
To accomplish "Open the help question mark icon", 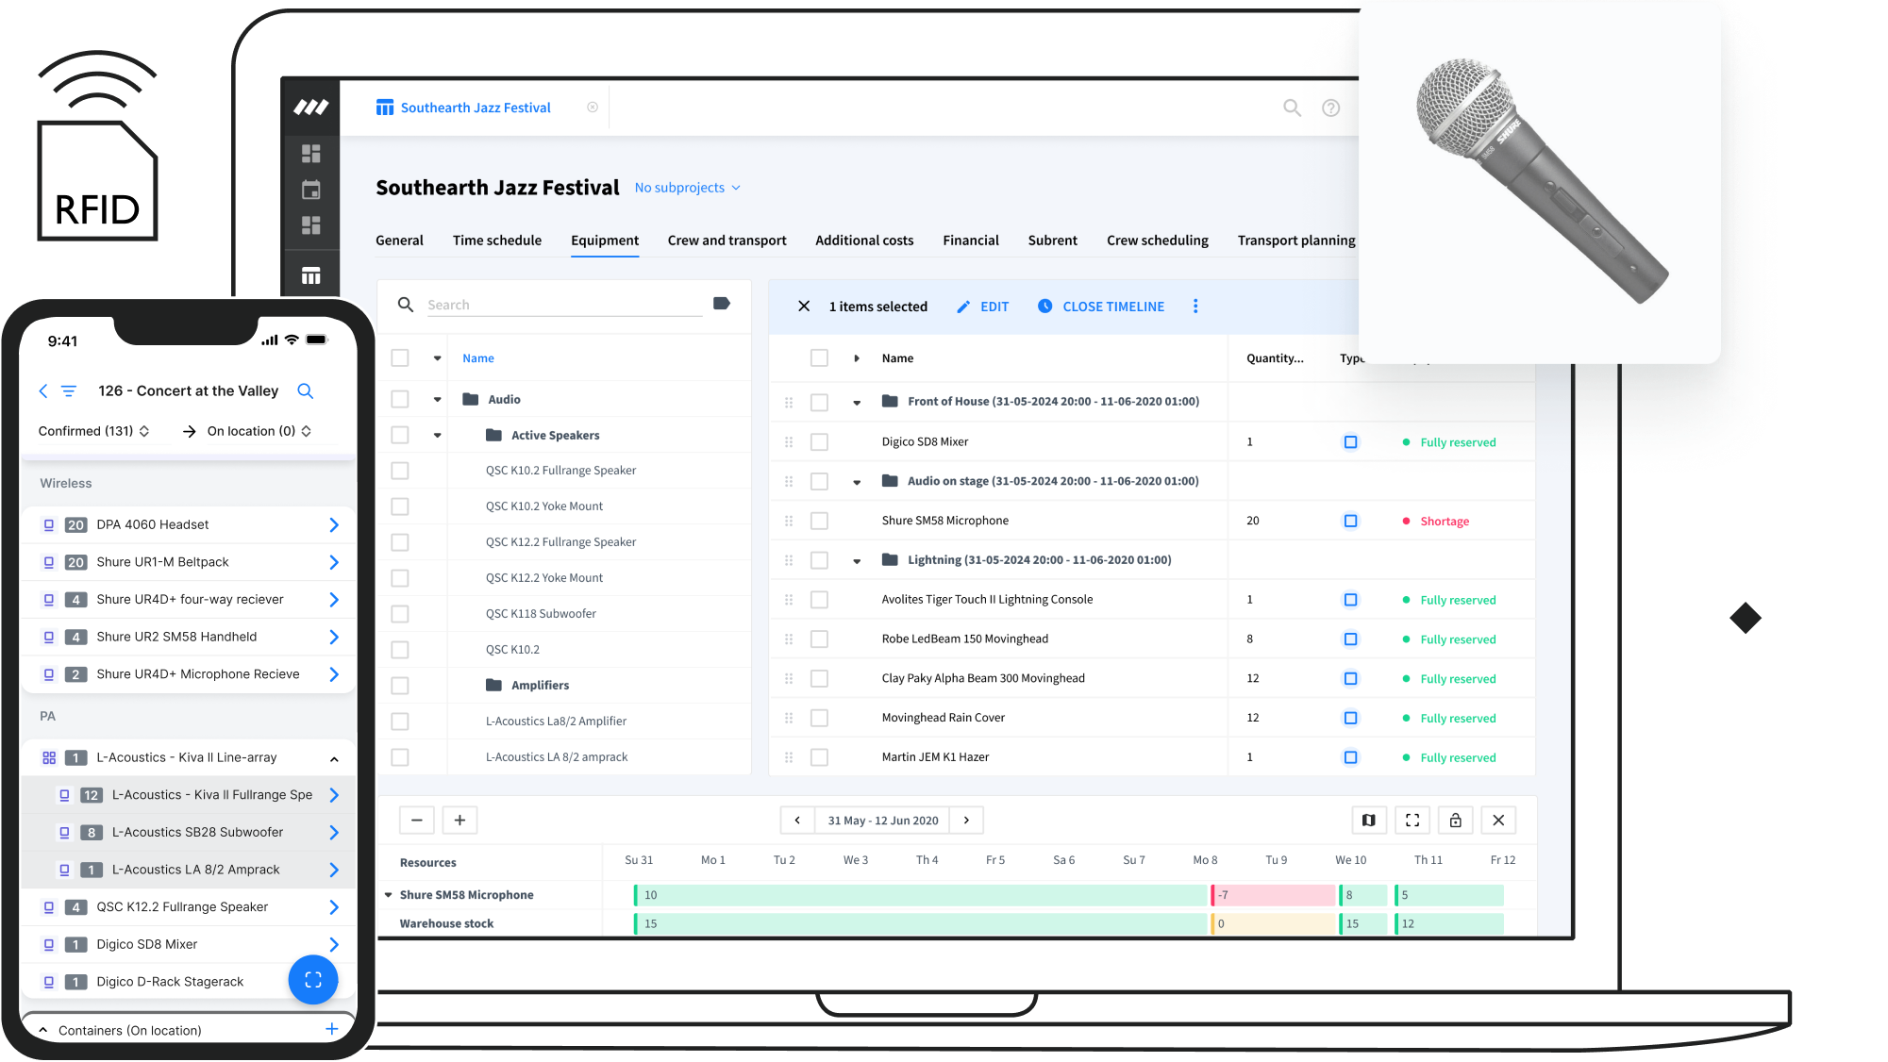I will (1330, 108).
